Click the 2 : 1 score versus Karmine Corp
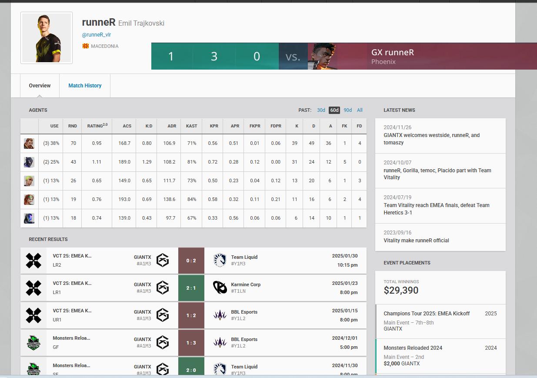This screenshot has height=378, width=537. pos(191,288)
